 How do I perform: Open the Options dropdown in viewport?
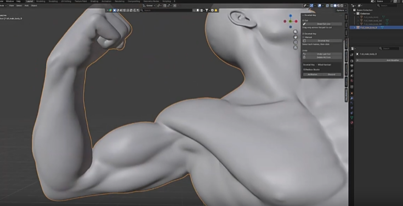[341, 10]
